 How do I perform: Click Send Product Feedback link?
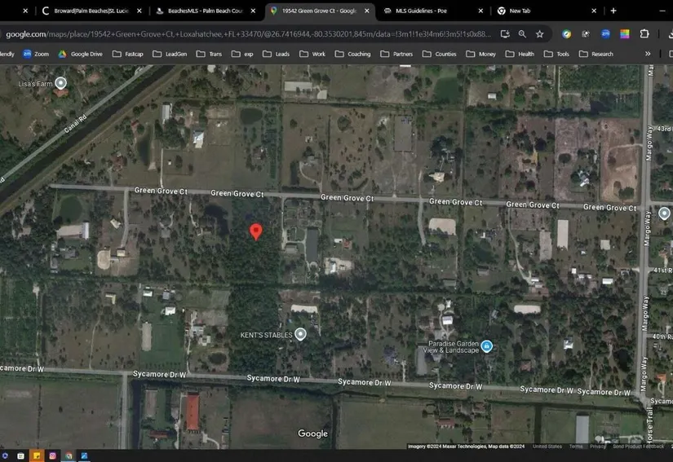(638, 447)
